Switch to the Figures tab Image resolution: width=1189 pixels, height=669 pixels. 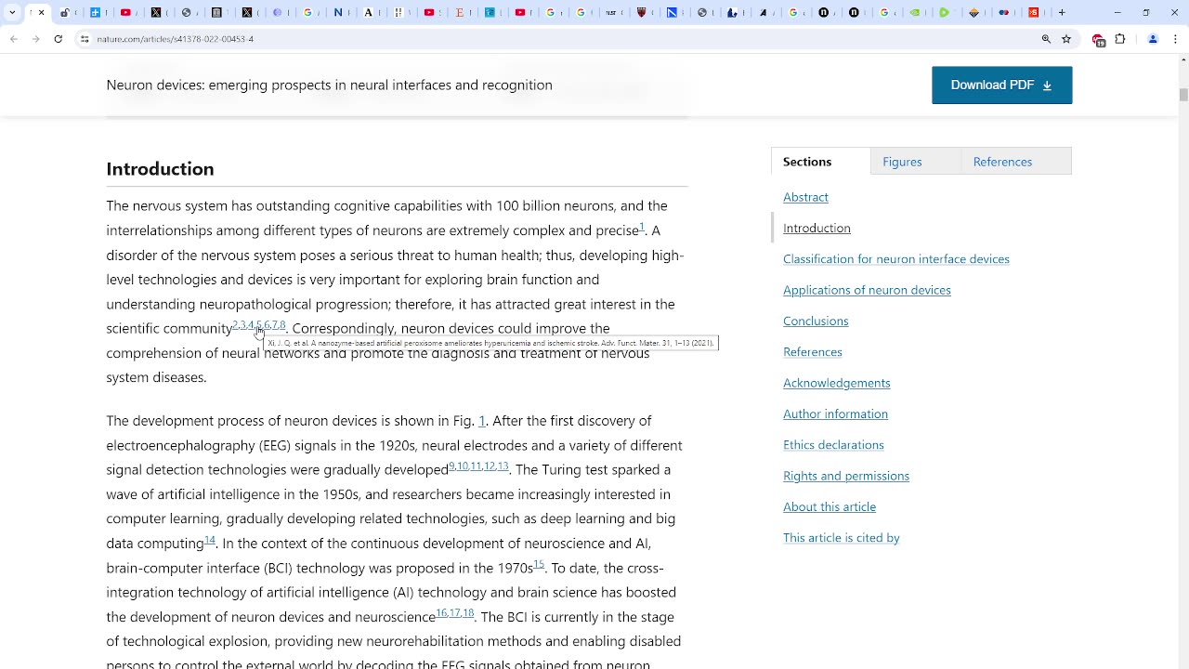tap(915, 162)
